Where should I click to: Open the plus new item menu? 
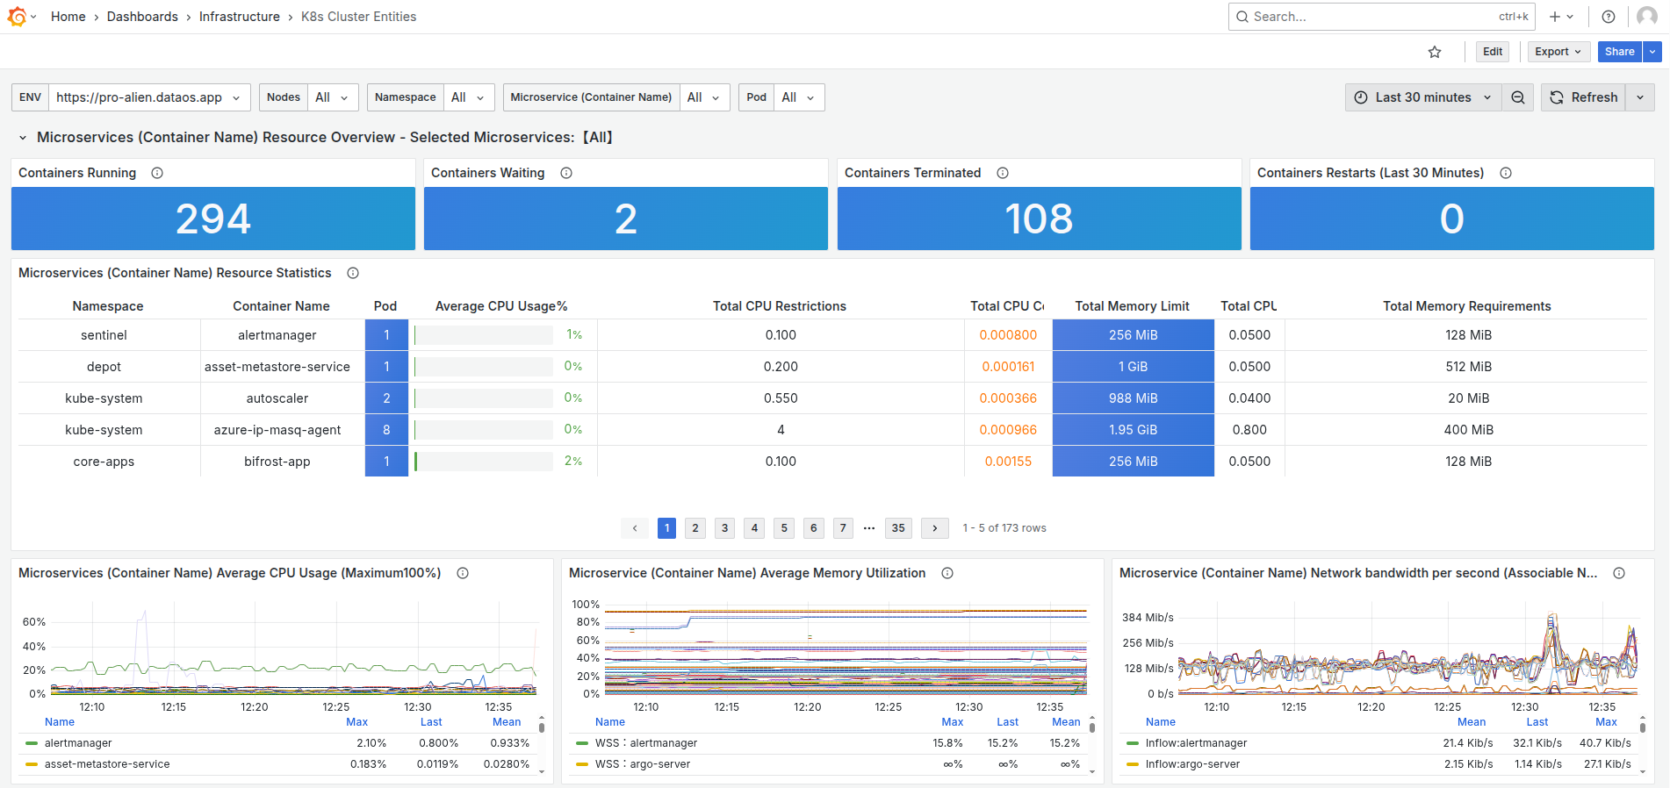tap(1560, 17)
